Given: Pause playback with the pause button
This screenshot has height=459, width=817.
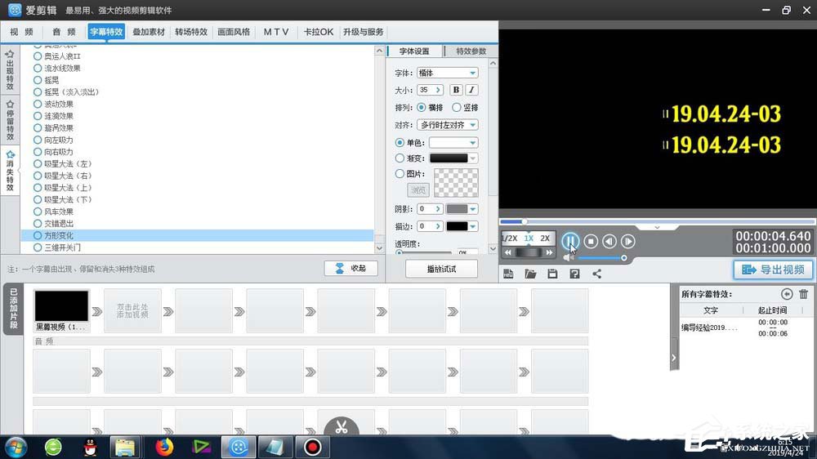Looking at the screenshot, I should coord(570,241).
